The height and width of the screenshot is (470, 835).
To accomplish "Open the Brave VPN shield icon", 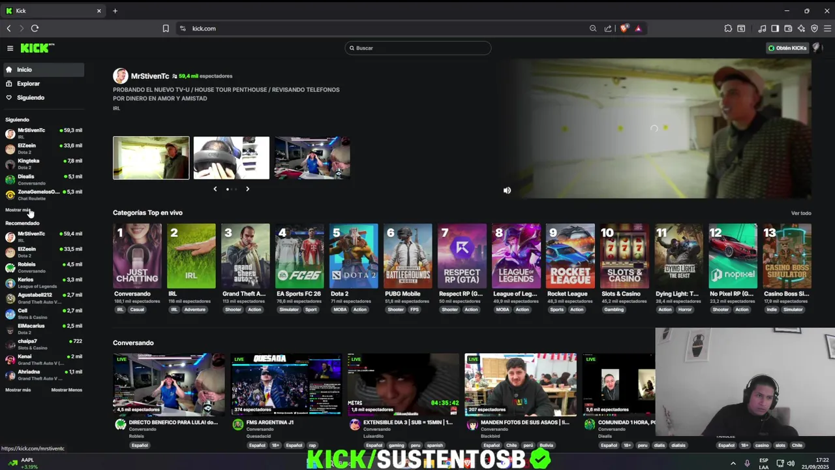I will pos(814,28).
